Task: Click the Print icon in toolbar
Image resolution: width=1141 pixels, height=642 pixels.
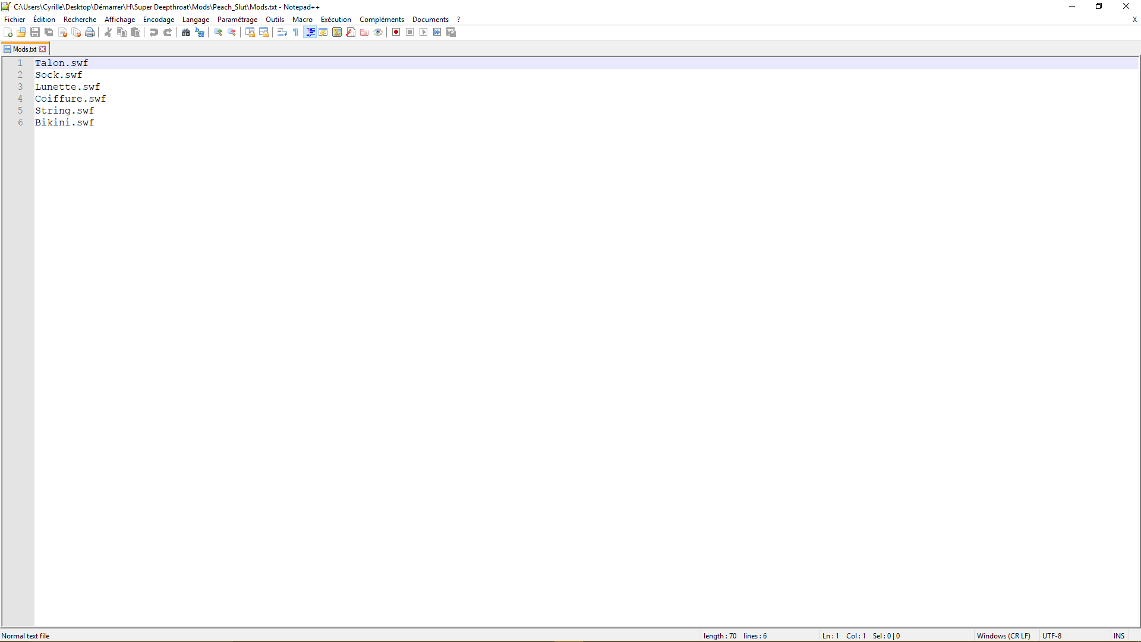Action: 90,32
